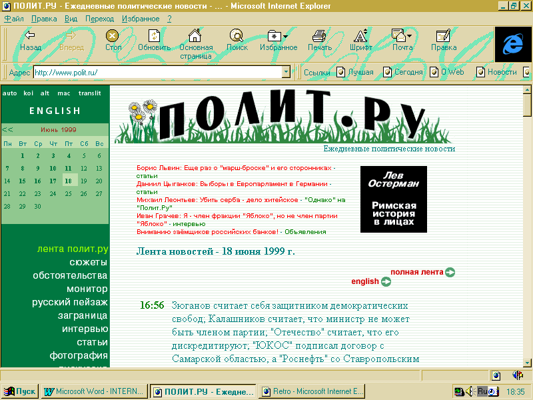Open the Новости quick link button
533x400 pixels.
click(x=496, y=72)
